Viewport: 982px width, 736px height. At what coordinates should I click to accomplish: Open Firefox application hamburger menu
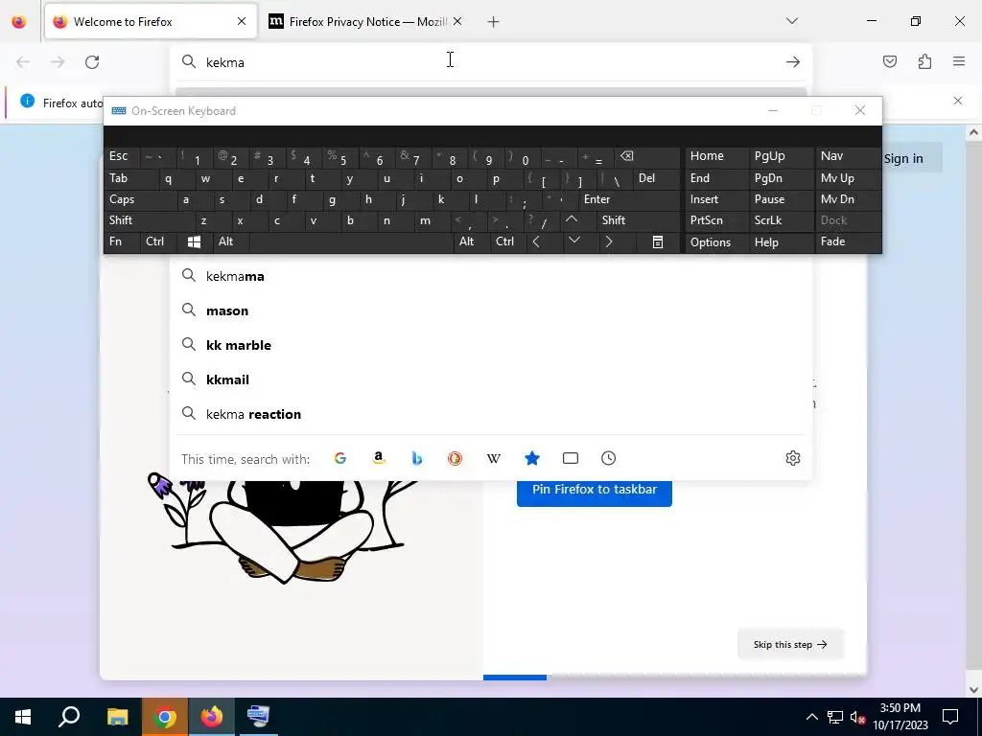(959, 61)
